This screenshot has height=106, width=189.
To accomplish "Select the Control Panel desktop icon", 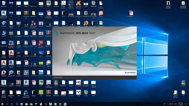I will pos(4,44).
